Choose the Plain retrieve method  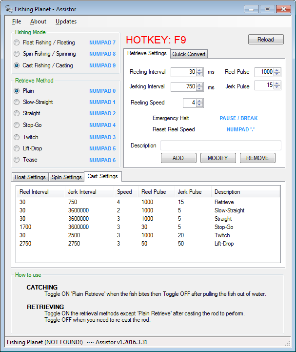coord(24,91)
